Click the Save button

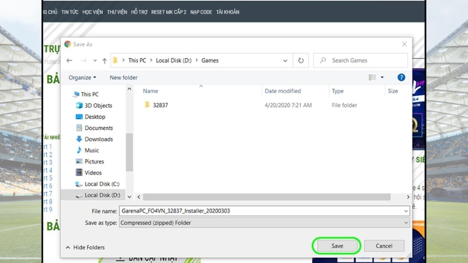point(337,245)
